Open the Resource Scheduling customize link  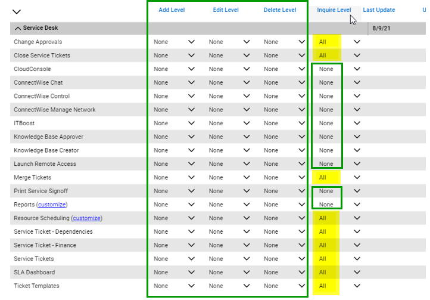click(87, 218)
